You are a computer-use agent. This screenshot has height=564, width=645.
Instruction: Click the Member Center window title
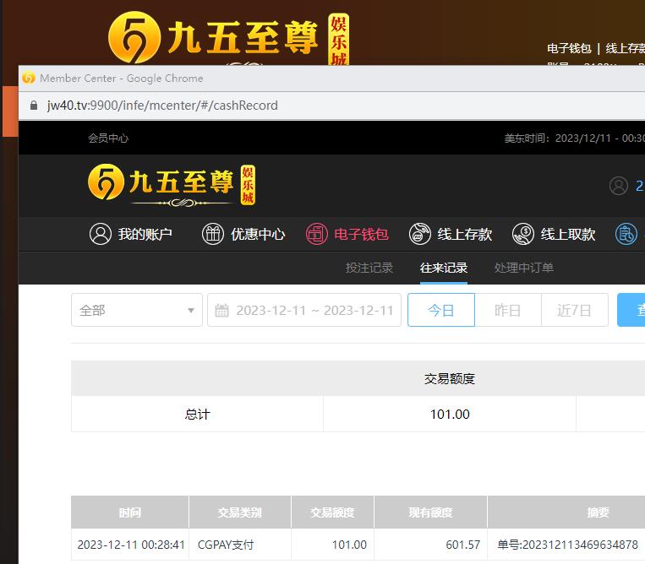pyautogui.click(x=122, y=78)
